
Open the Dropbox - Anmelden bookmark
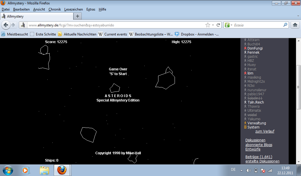pyautogui.click(x=197, y=34)
